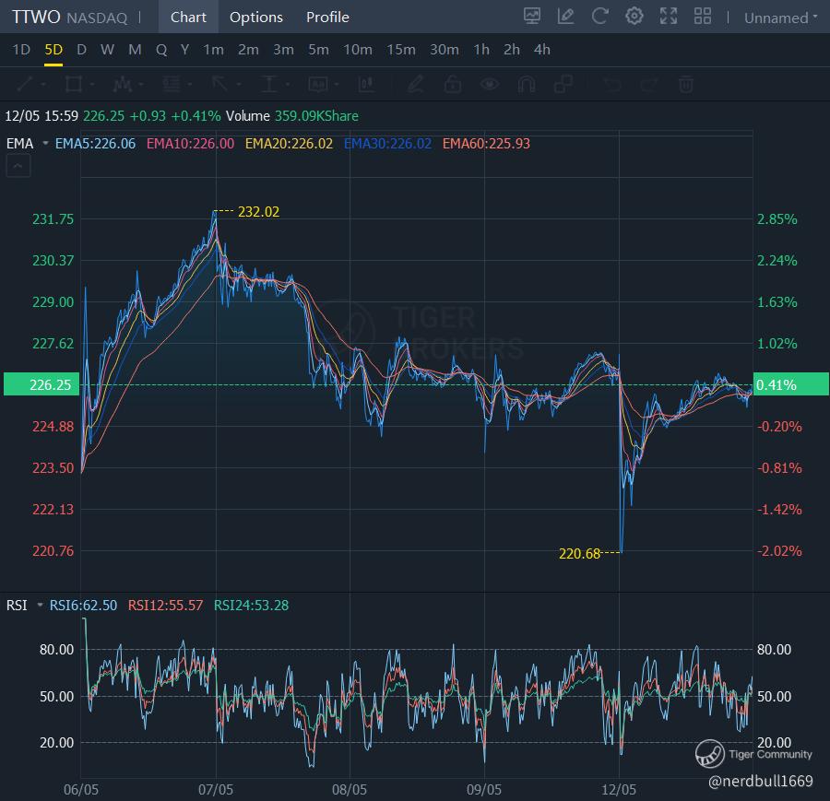This screenshot has height=801, width=830.
Task: Click the EMA20:226.02 legend label
Action: coord(289,144)
